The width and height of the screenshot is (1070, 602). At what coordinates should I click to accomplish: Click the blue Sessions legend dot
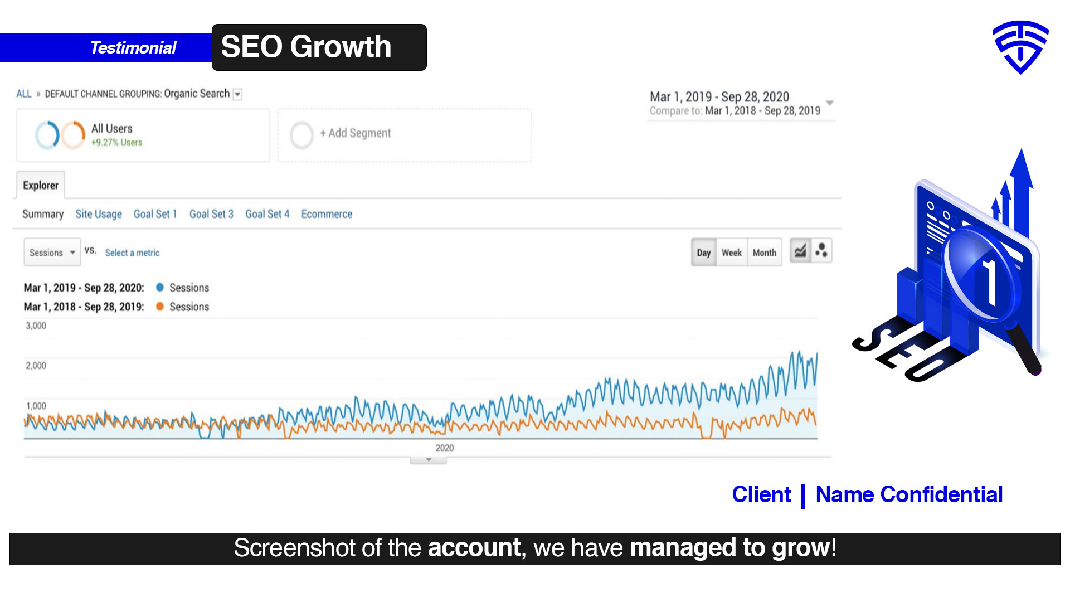160,288
